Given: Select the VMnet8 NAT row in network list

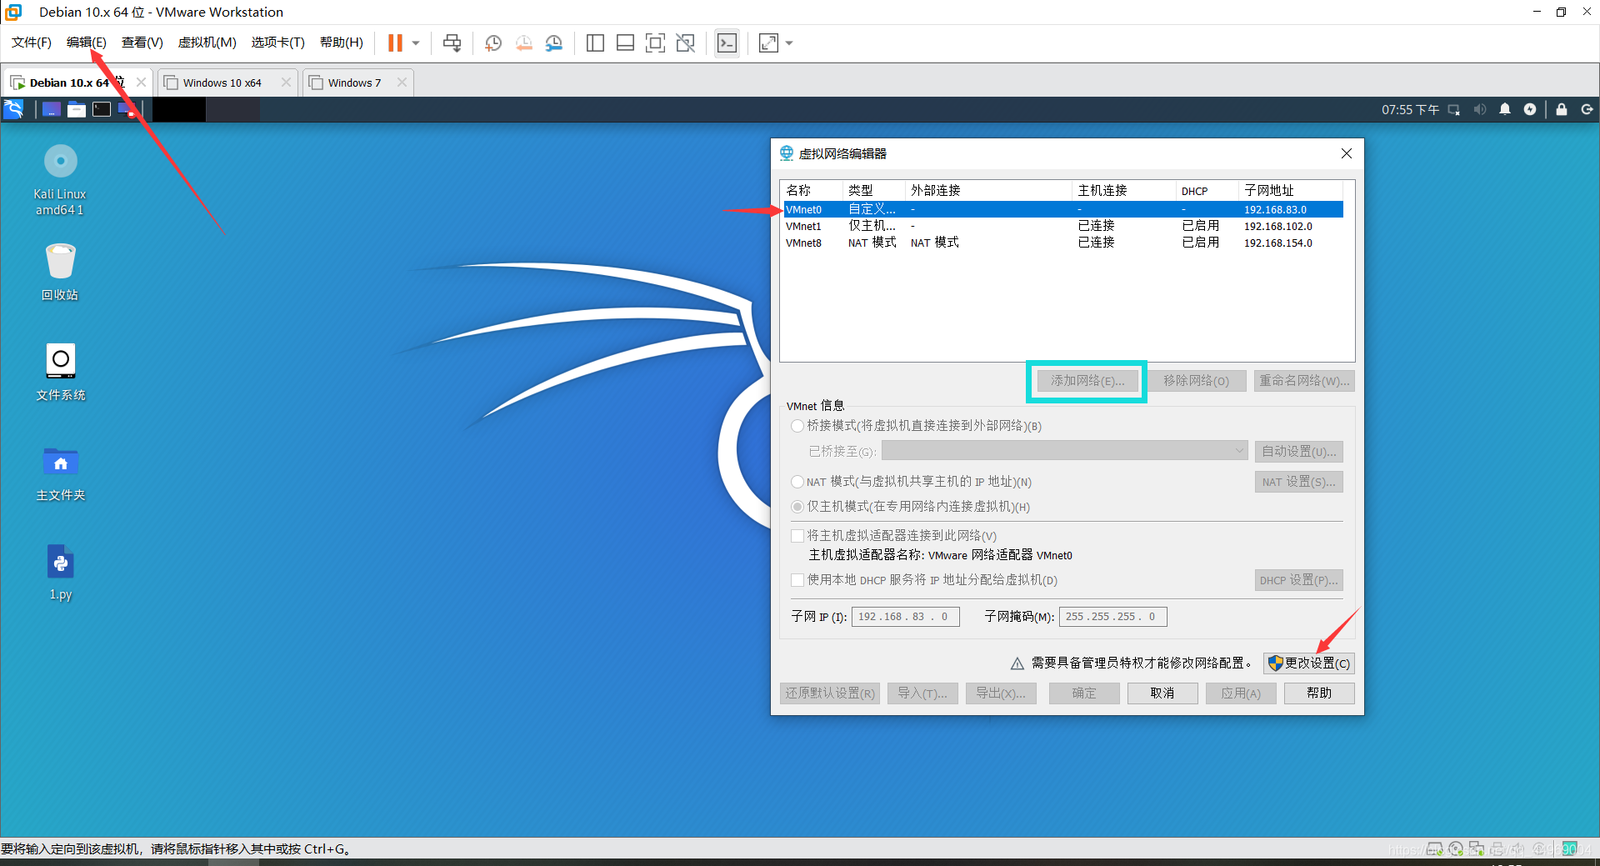Looking at the screenshot, I should 1062,243.
